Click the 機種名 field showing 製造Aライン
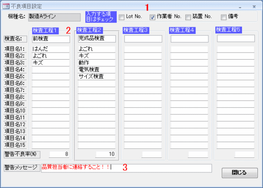 (54, 17)
